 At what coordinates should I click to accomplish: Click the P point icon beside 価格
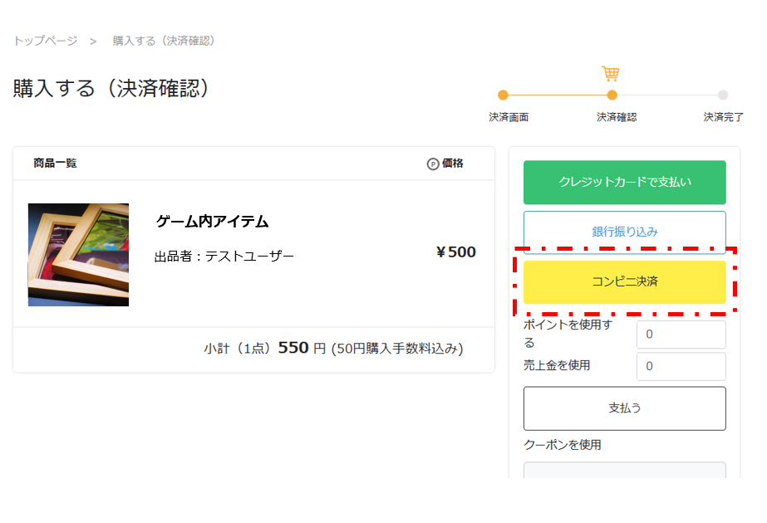pos(433,164)
